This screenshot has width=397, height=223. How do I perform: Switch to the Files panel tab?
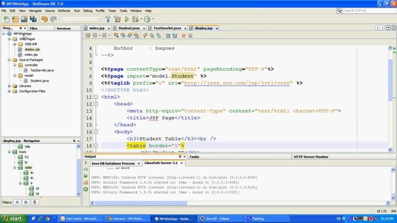click(x=33, y=28)
